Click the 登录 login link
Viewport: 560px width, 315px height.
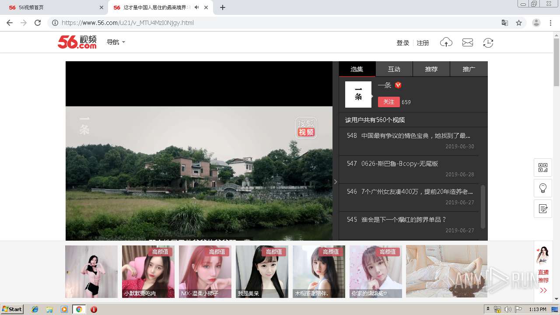coord(403,43)
